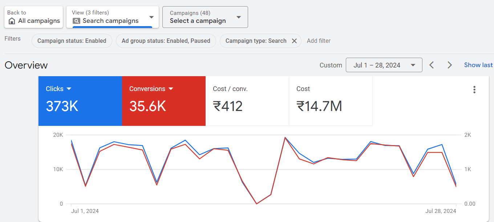Open the View (3 filters) dropdown
494x222 pixels.
pos(151,17)
